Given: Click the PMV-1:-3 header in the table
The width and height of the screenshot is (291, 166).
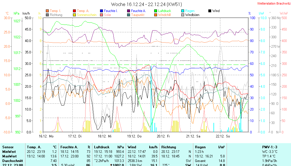Looking at the screenshot, I should [x=270, y=147].
